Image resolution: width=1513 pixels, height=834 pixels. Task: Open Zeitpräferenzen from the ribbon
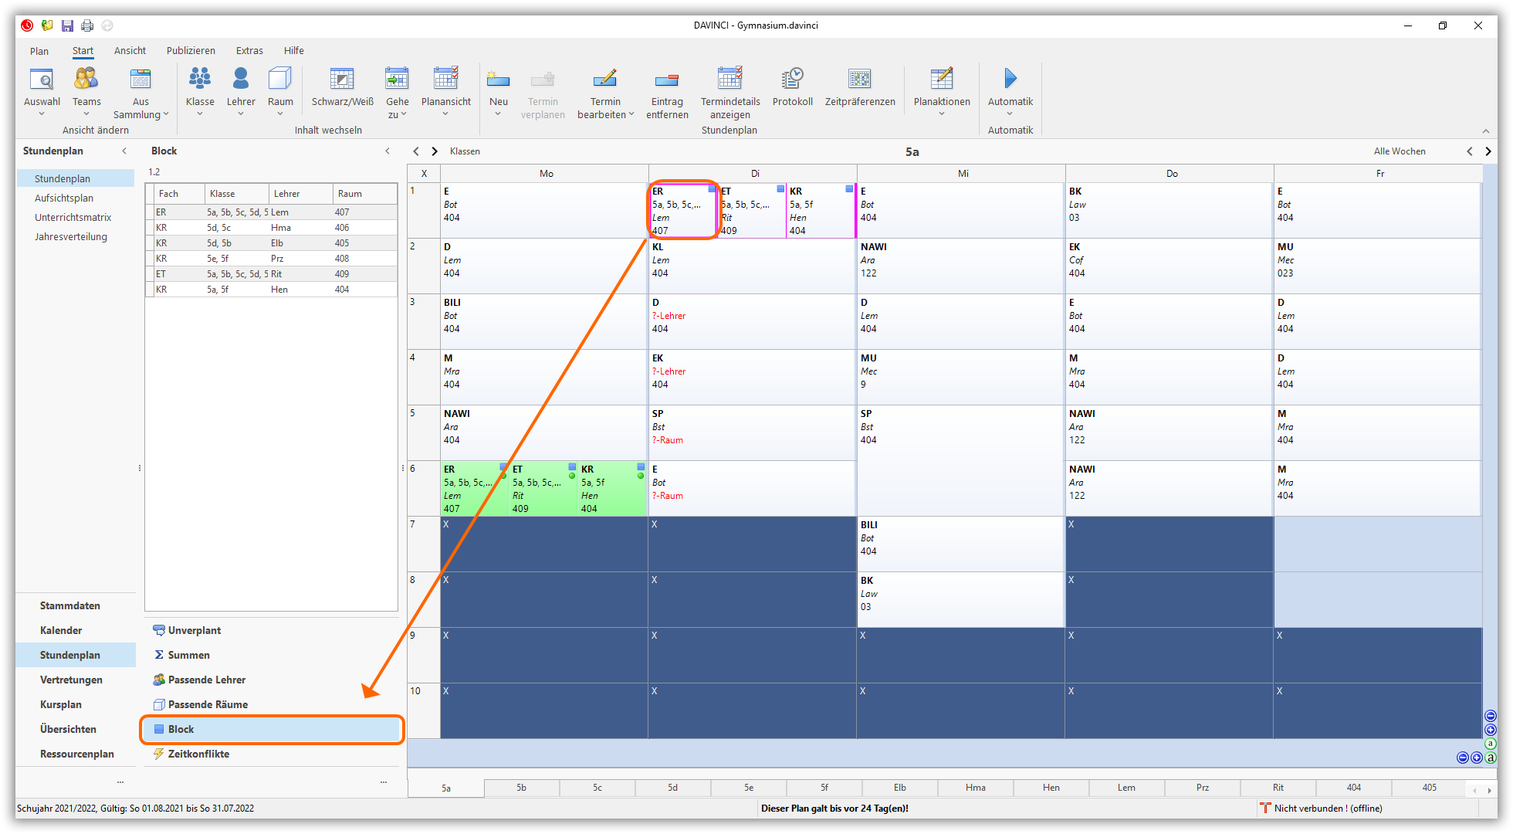pyautogui.click(x=859, y=80)
